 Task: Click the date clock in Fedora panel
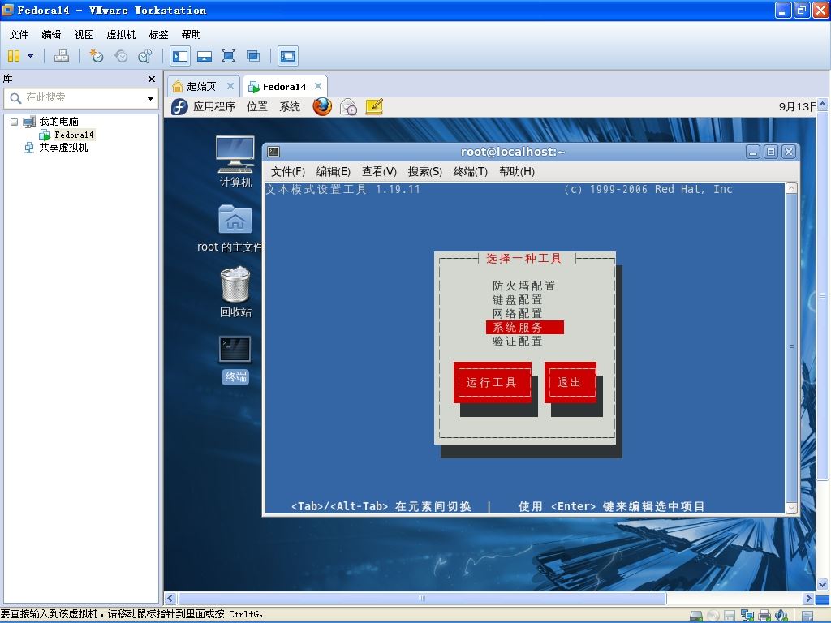797,106
